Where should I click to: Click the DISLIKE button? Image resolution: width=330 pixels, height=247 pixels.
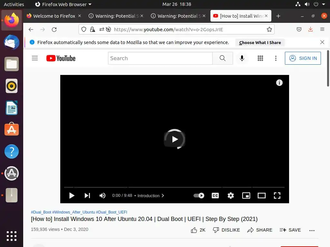tap(226, 230)
